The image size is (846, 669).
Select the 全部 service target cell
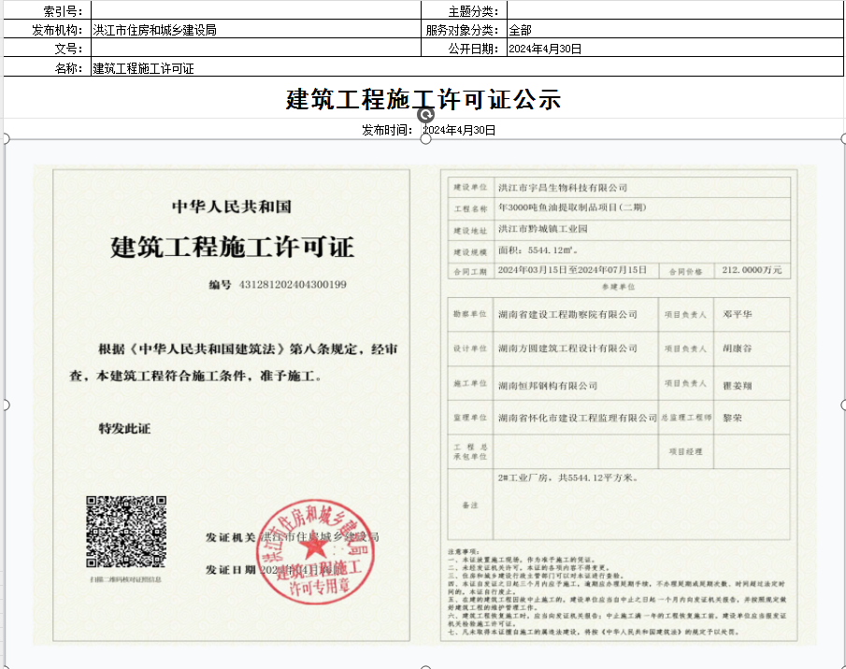point(674,30)
